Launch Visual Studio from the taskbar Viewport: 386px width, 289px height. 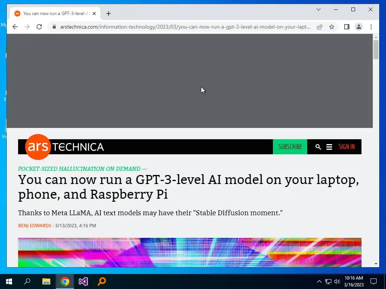[x=83, y=281]
